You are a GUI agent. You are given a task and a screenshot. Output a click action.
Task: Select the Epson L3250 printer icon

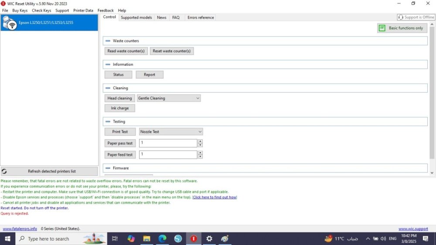pos(10,23)
